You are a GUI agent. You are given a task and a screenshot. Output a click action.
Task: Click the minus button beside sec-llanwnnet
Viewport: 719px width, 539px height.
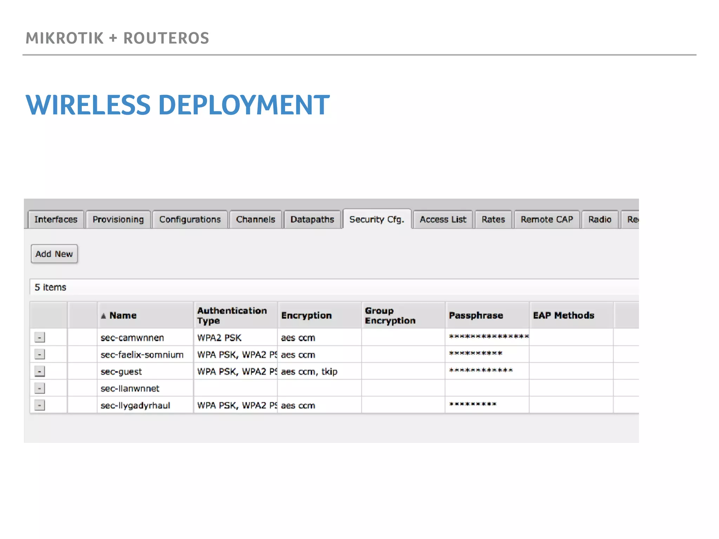click(x=40, y=388)
